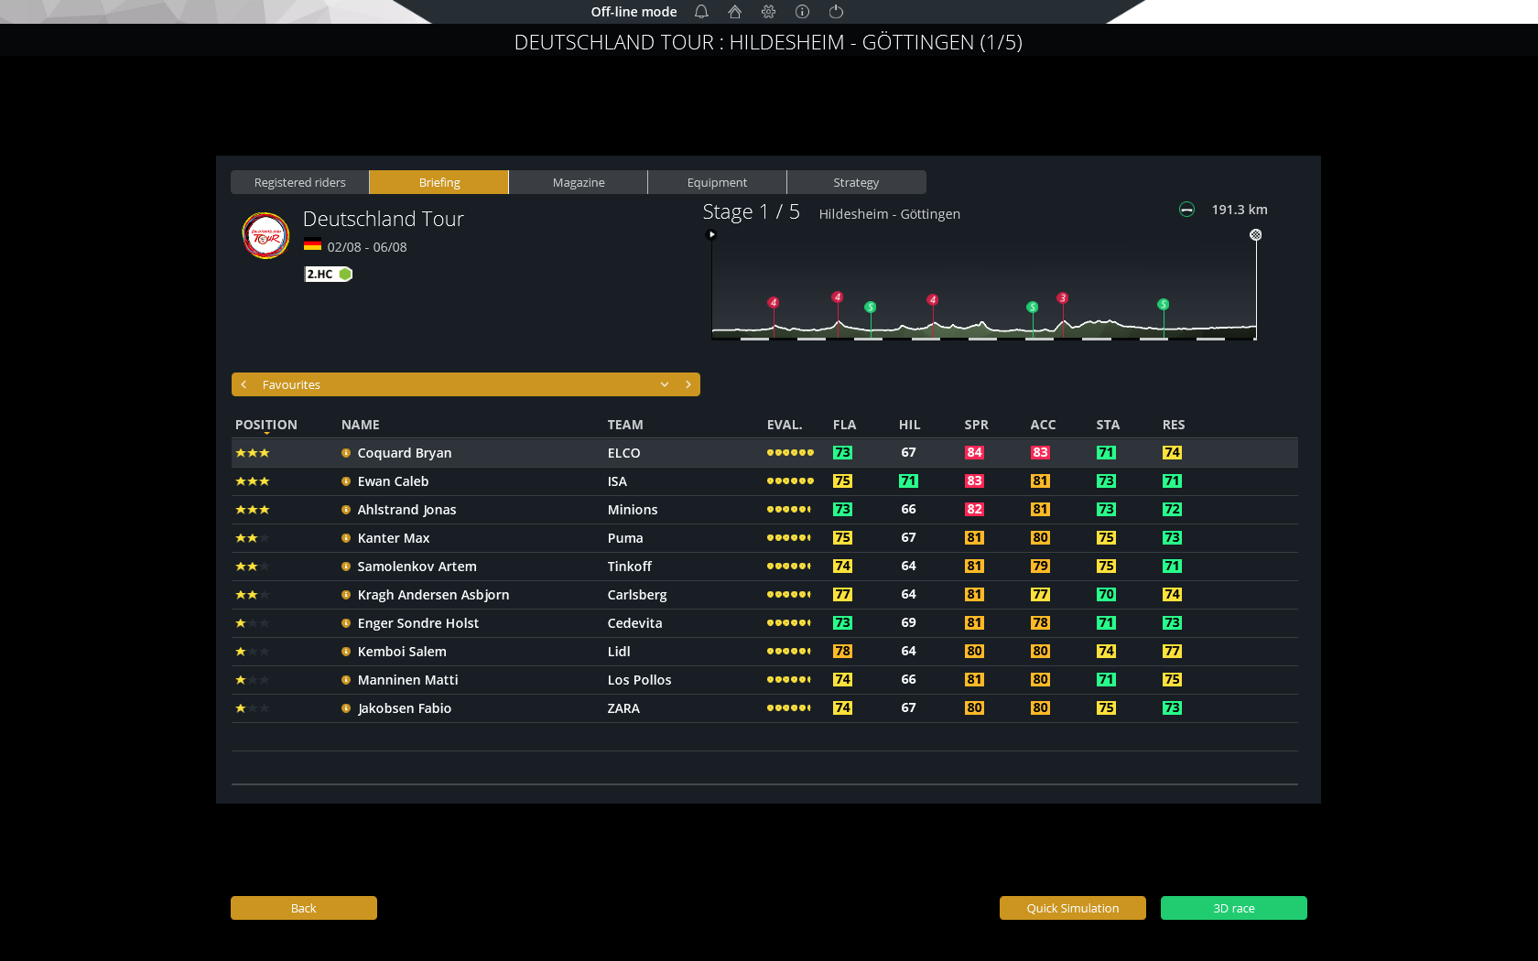The image size is (1538, 961).
Task: Sort riders by RES column
Action: 1174,425
